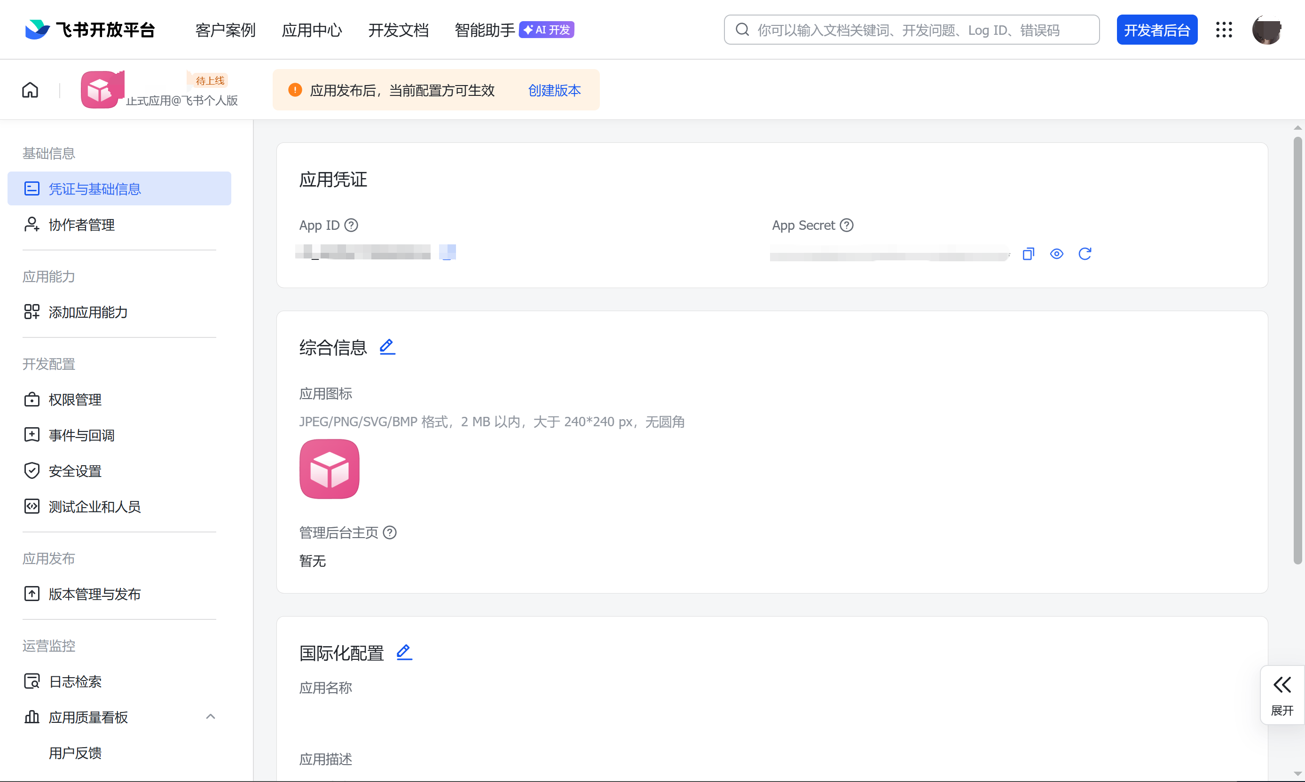The width and height of the screenshot is (1305, 782).
Task: Click the right-side page scrollbar
Action: coord(1297,343)
